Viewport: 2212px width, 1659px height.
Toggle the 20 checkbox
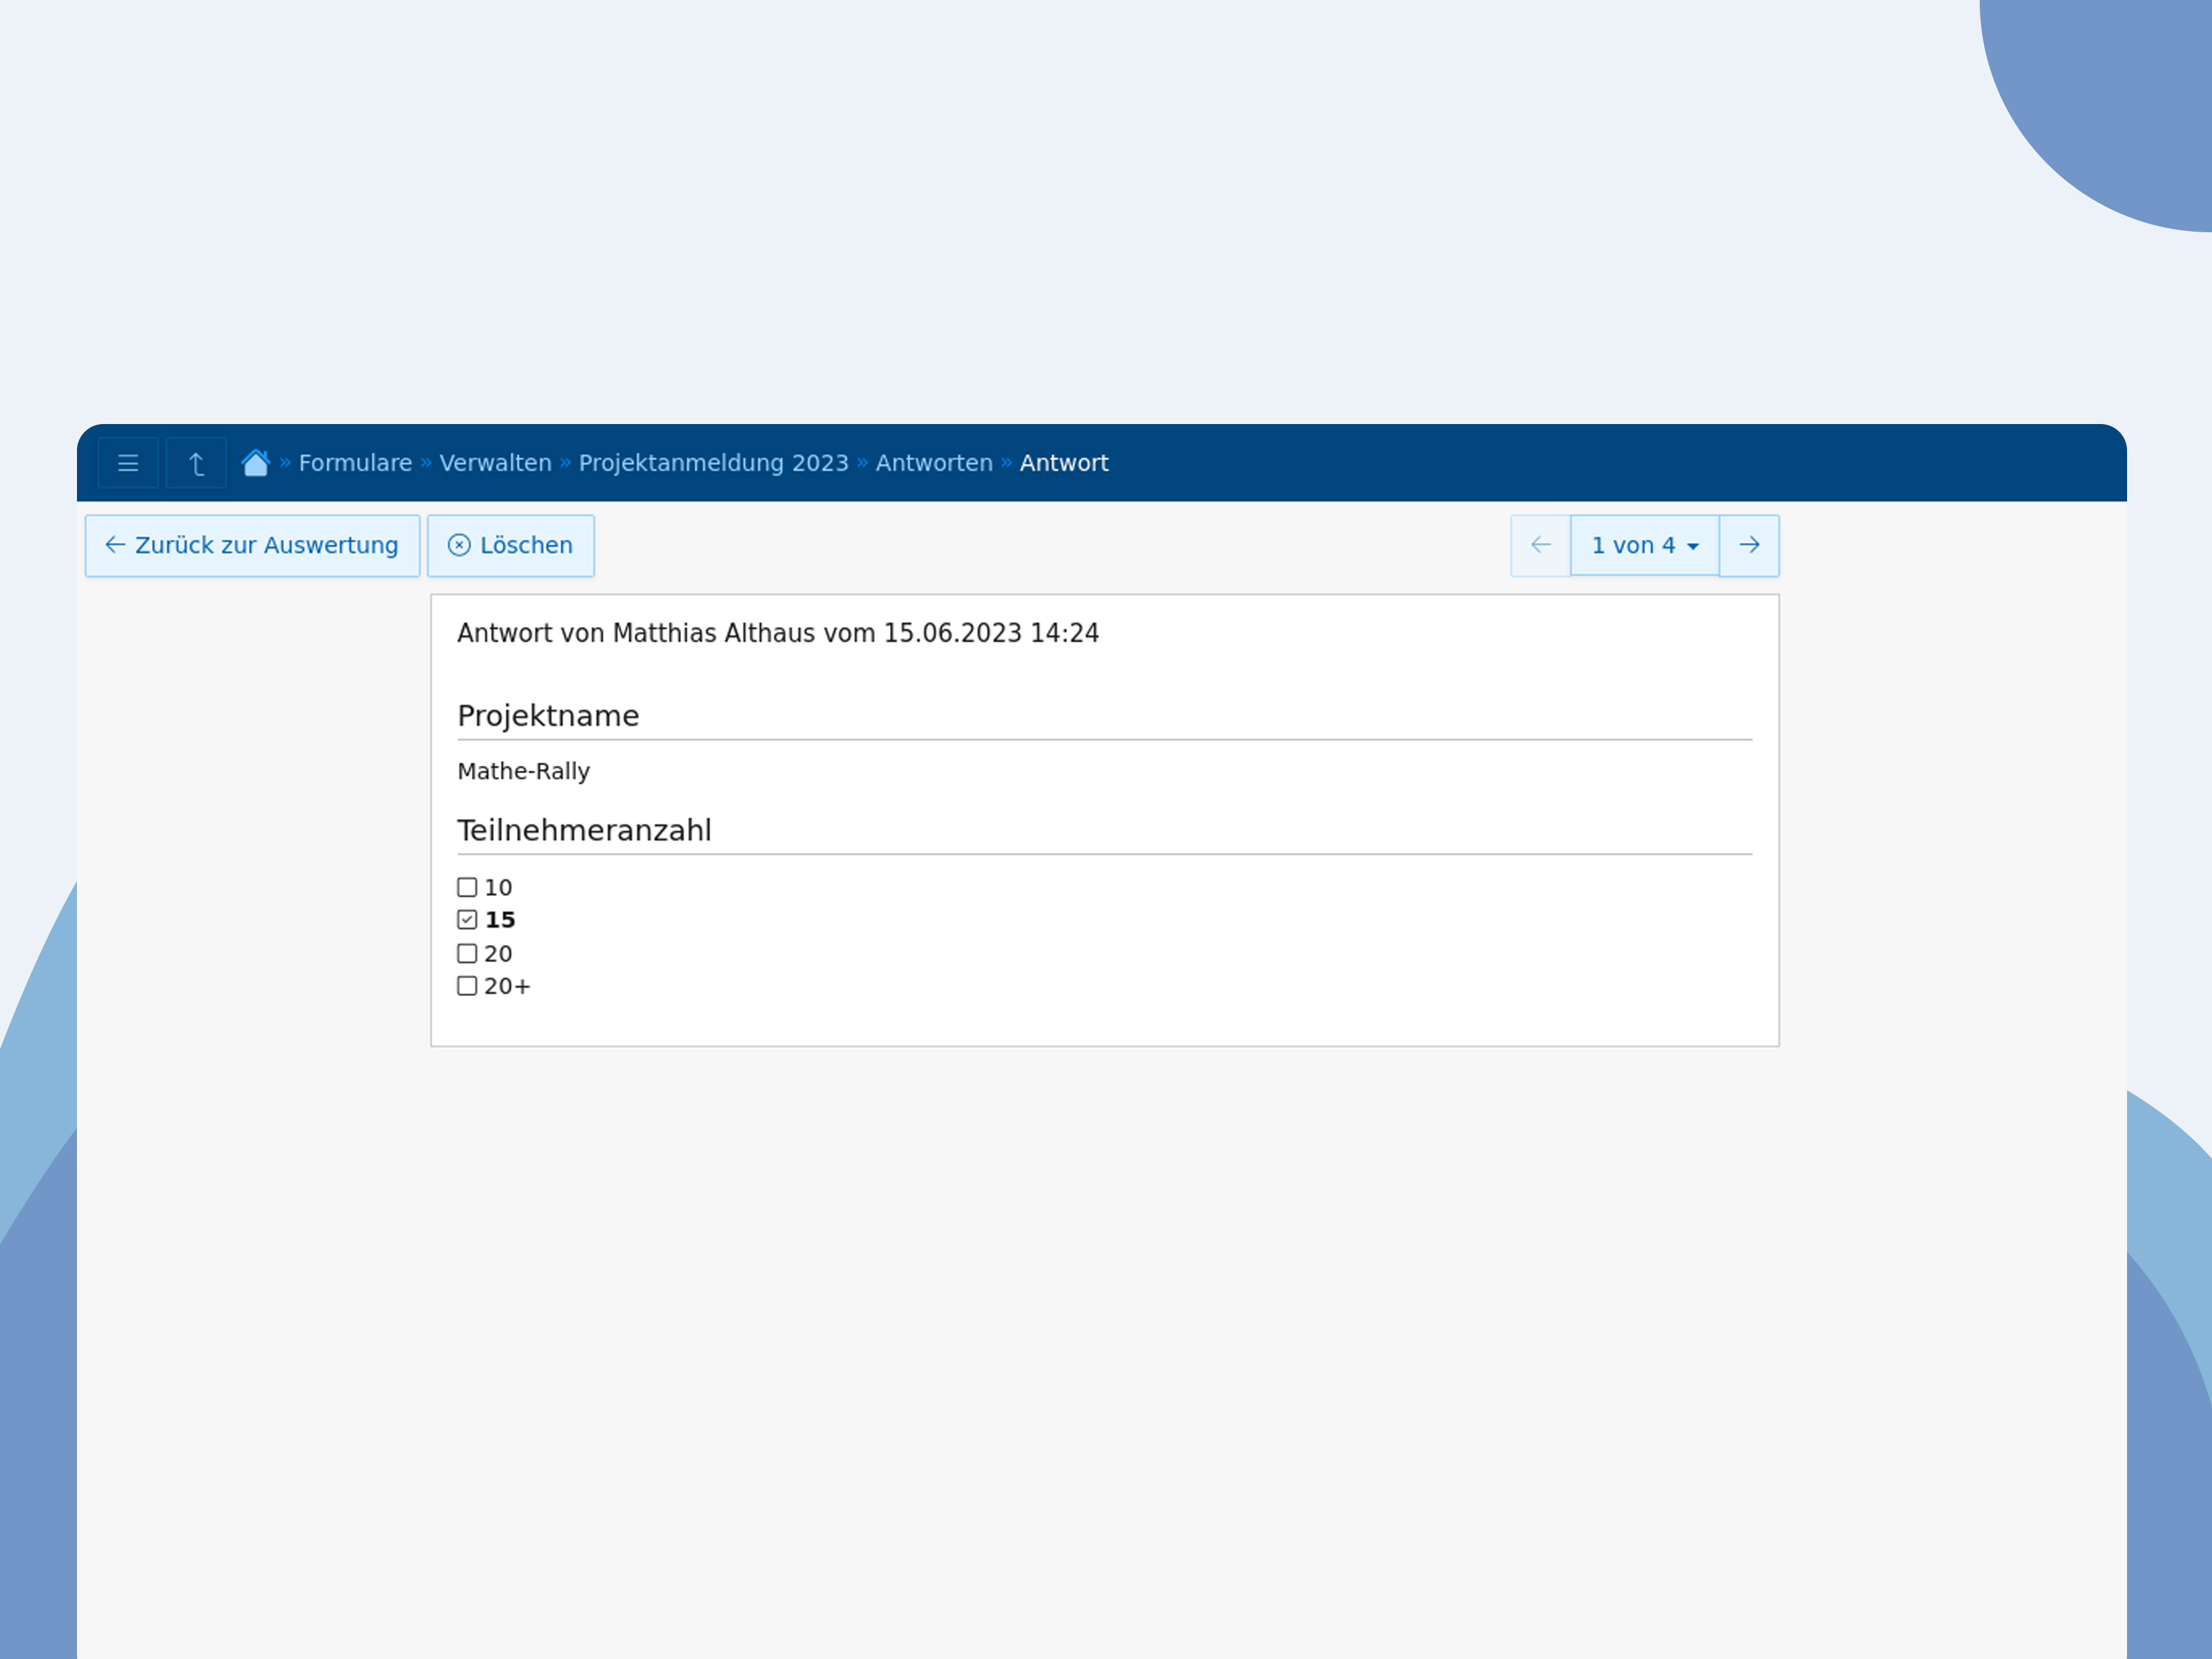click(467, 953)
